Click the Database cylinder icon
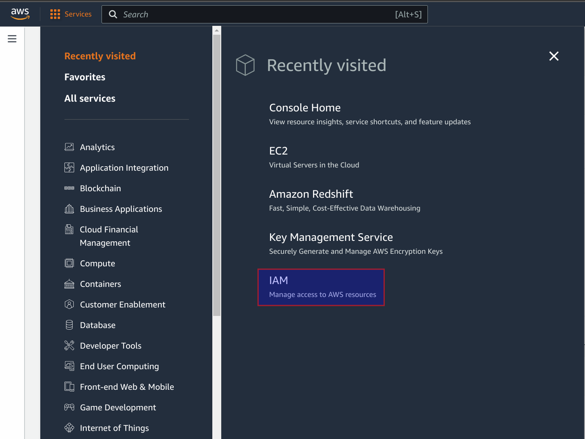Image resolution: width=585 pixels, height=439 pixels. (69, 325)
